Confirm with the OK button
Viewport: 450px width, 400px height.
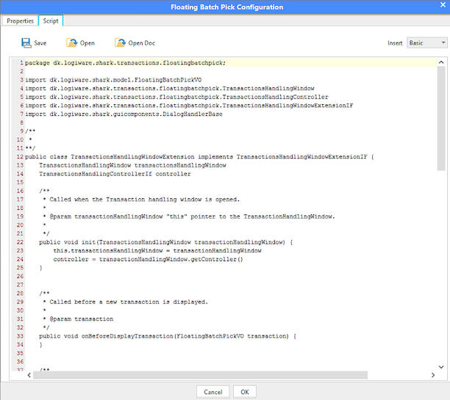tap(245, 392)
